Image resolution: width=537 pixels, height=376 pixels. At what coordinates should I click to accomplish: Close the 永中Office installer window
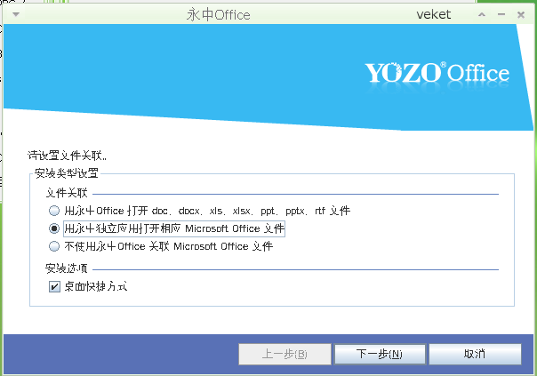coord(521,15)
